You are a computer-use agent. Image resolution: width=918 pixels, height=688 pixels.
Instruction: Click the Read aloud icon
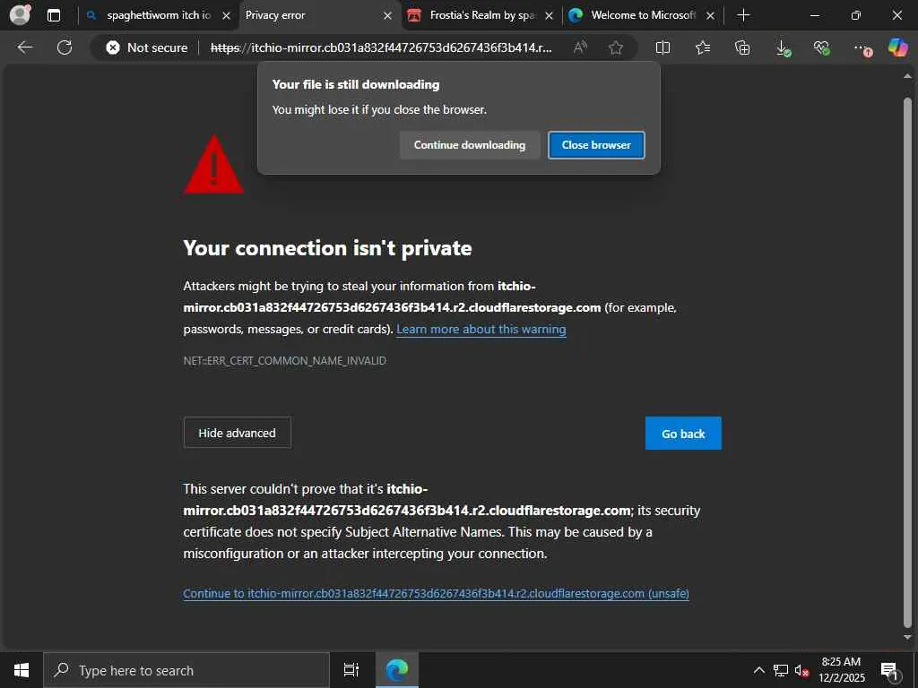click(x=580, y=47)
